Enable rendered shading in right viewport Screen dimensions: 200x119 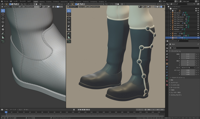(161, 7)
